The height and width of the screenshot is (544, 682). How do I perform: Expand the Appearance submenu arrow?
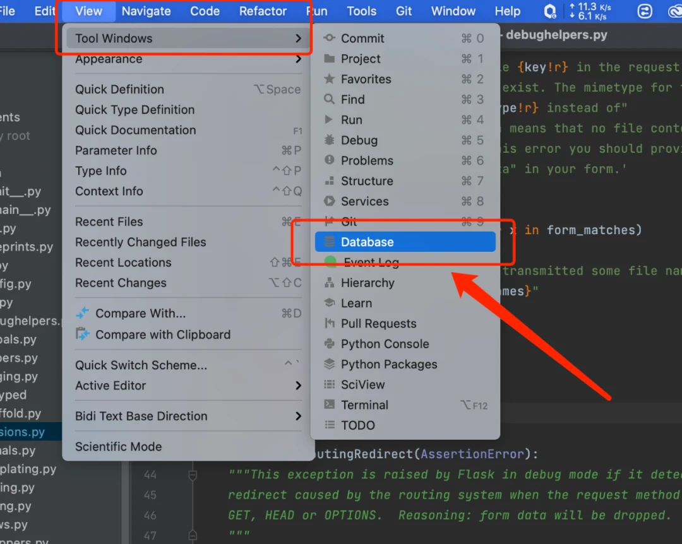(298, 59)
